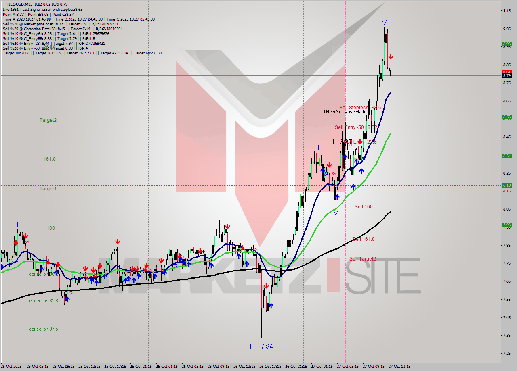517x371 pixels.
Task: Click the '27 Oct 13:15' time axis label
Action: coord(399,367)
